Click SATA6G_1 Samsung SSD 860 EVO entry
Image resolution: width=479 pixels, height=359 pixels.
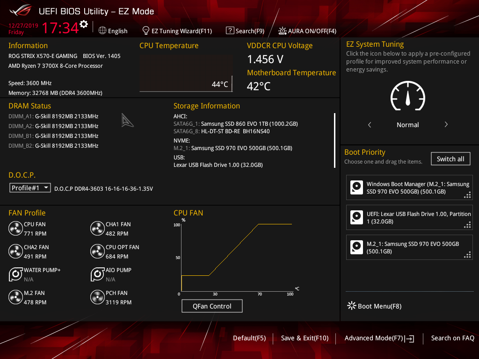[x=236, y=123]
